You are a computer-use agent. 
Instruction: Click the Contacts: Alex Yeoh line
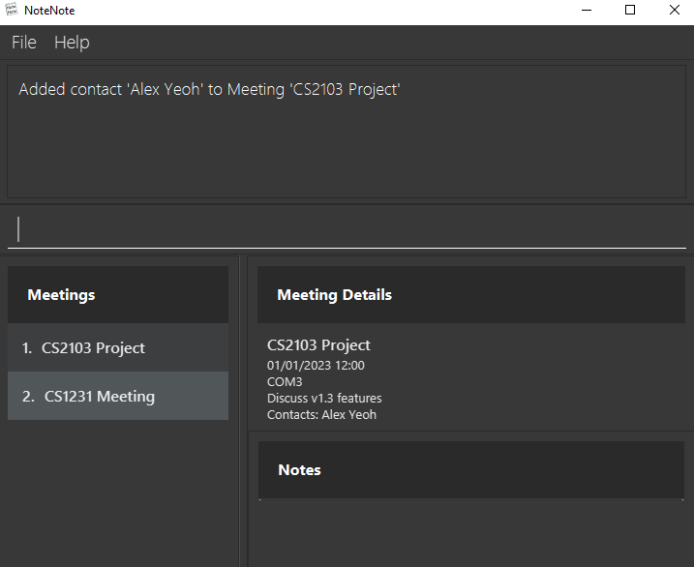[x=321, y=414]
